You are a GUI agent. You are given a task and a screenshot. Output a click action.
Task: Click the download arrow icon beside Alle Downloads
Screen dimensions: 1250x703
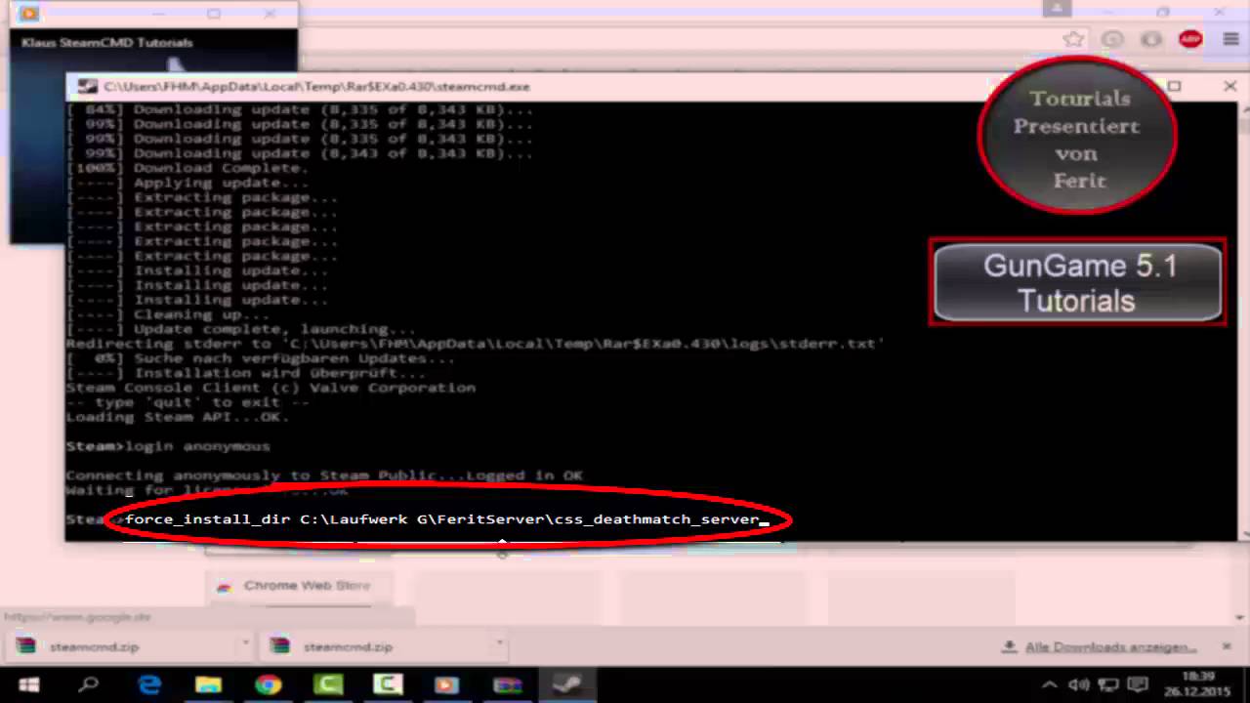(1010, 646)
